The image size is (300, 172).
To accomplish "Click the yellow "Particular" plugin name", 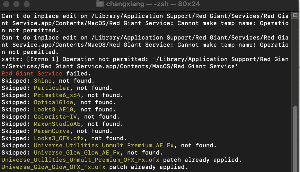I will 52,88.
